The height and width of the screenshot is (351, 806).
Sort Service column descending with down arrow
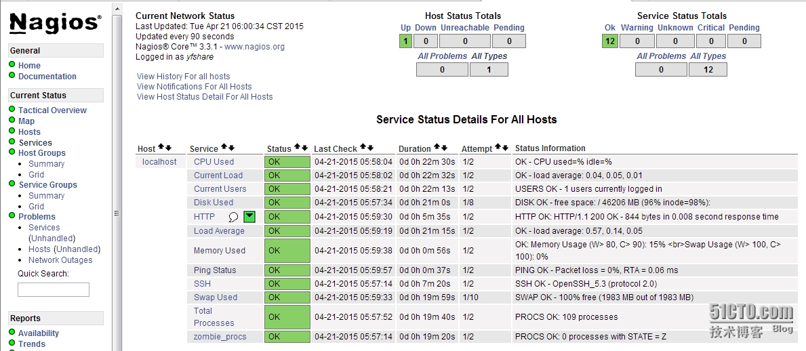230,147
